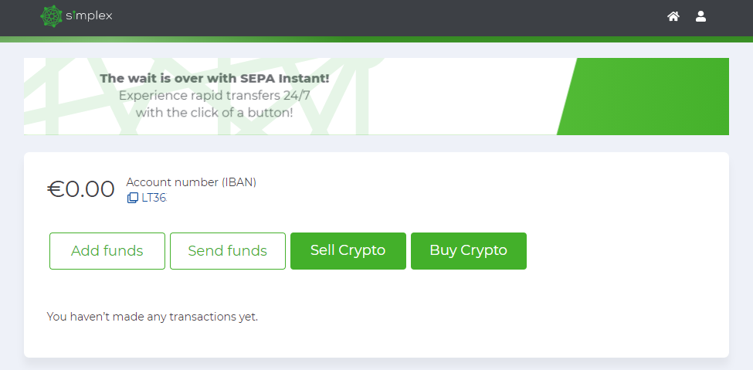Click the LT36 account number text
This screenshot has height=370, width=753.
(154, 198)
